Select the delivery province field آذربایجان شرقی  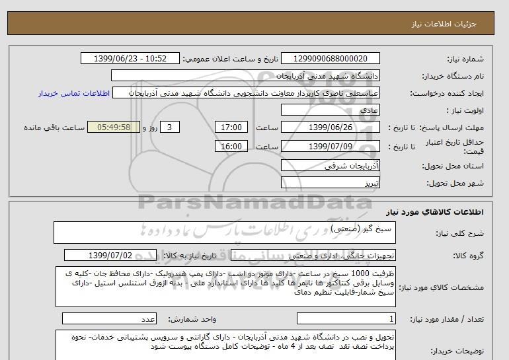pyautogui.click(x=331, y=166)
